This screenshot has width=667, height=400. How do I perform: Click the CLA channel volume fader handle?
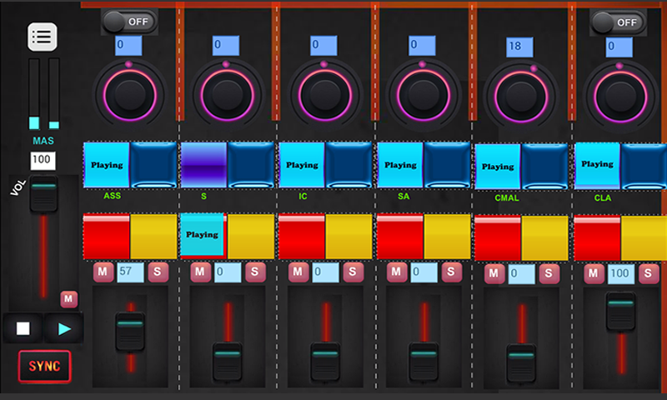[621, 311]
